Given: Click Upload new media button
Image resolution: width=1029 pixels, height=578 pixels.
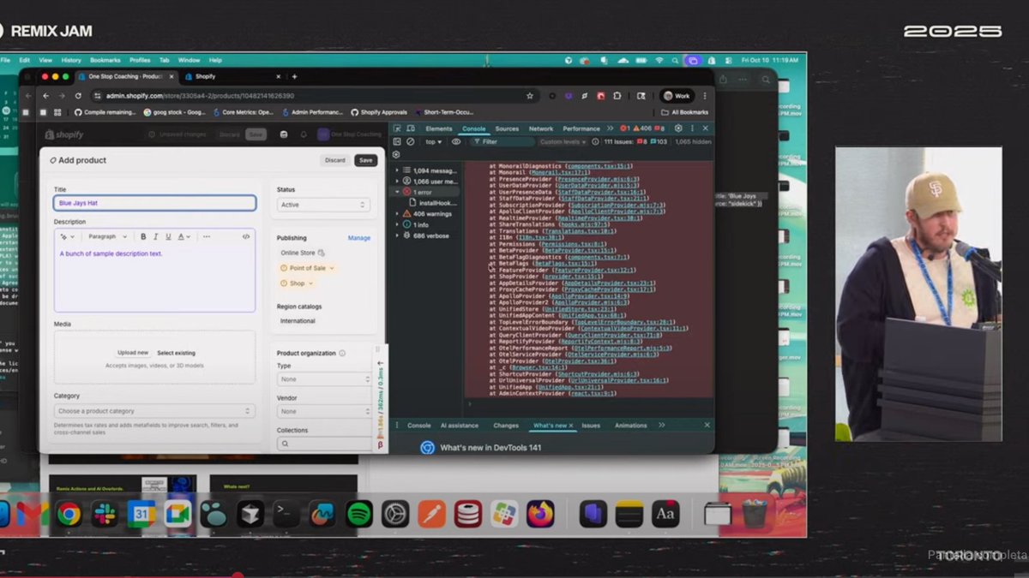Looking at the screenshot, I should [x=133, y=353].
